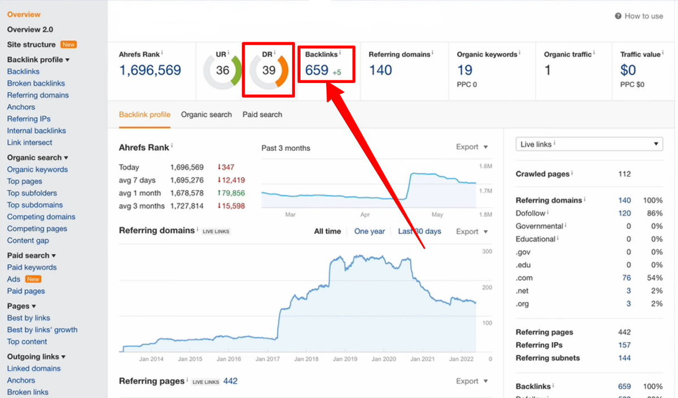Viewport: 678px width, 398px height.
Task: Open Content gap in the sidebar
Action: [28, 241]
